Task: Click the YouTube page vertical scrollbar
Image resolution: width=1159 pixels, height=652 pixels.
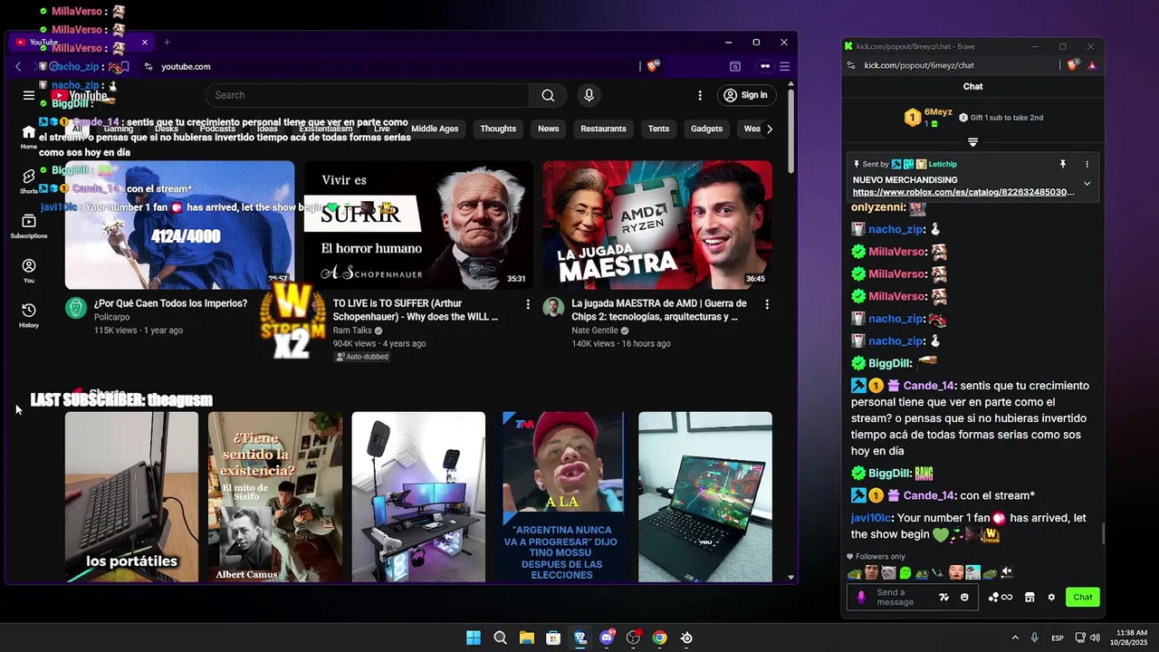Action: point(791,131)
